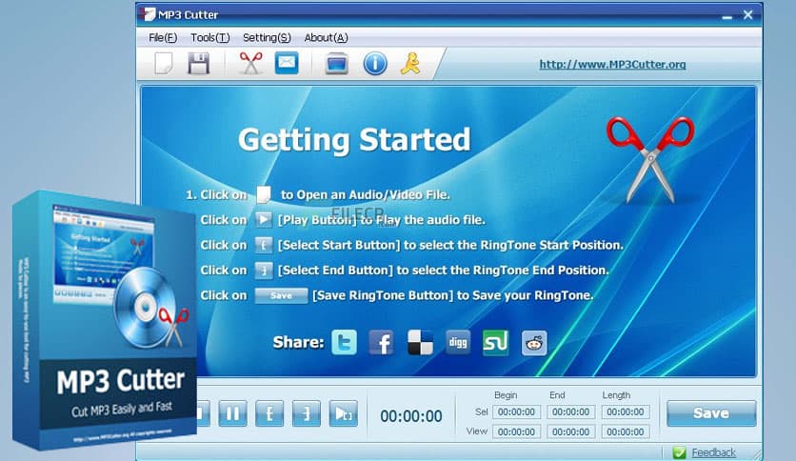Share on Reddit icon
Viewport: 796px width, 461px height.
pos(534,343)
